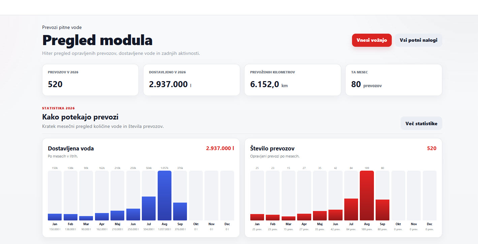Click the red "520" total in Število prevozov chart
Image resolution: width=478 pixels, height=244 pixels.
click(432, 148)
